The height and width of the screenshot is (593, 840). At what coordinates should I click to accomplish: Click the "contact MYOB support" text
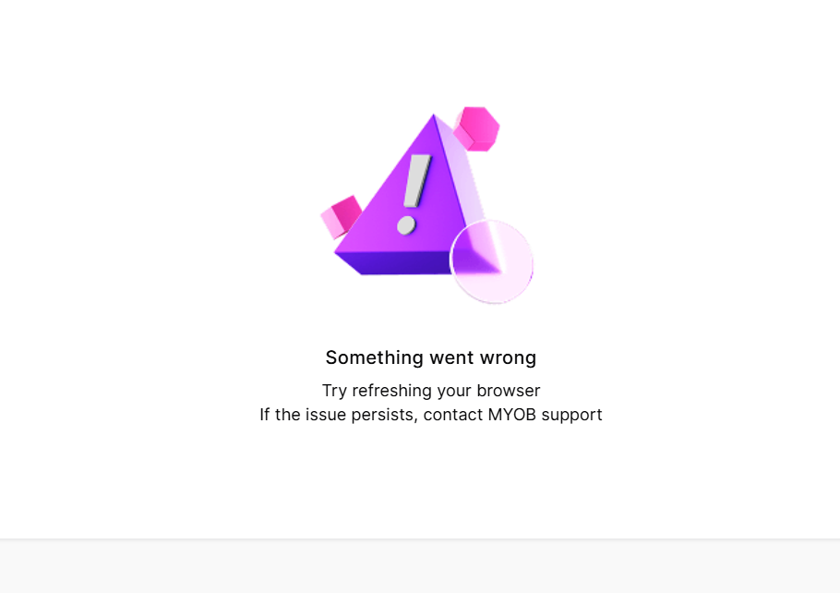click(x=512, y=415)
